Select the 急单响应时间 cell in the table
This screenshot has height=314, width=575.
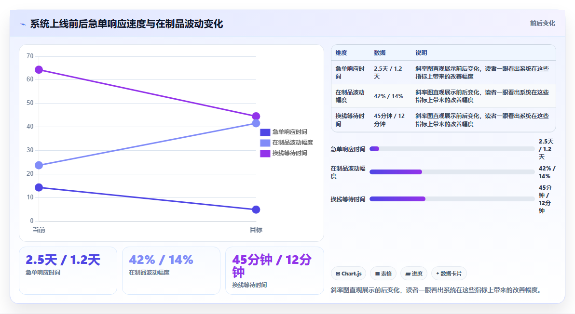click(350, 72)
